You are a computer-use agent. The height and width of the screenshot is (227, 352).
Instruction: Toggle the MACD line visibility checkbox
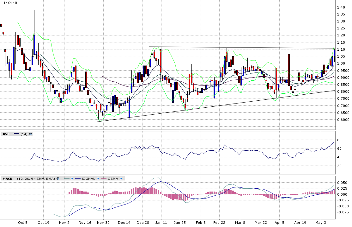72,179
